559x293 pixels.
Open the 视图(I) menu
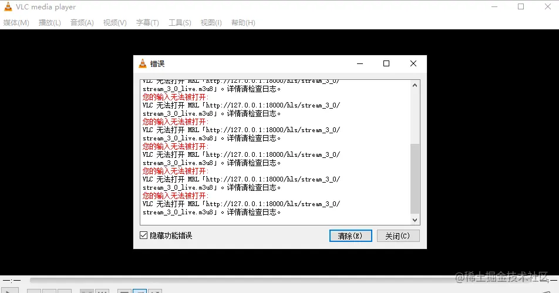(211, 23)
